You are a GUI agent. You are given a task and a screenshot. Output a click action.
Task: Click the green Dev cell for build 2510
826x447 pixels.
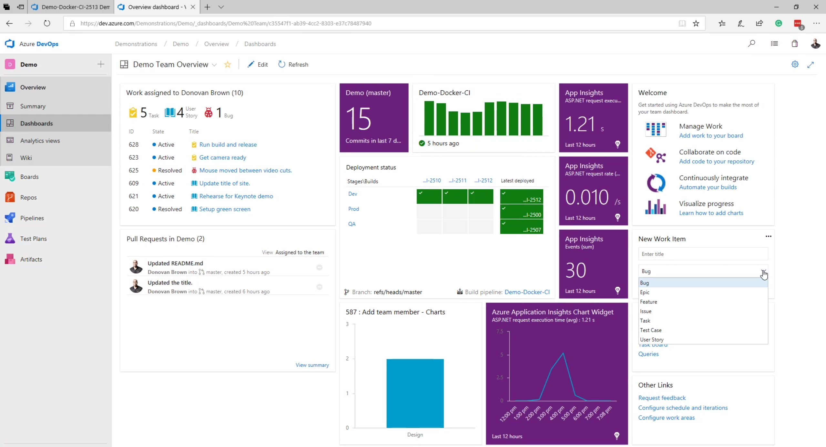[429, 196]
